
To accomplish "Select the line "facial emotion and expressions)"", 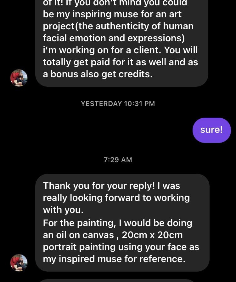I will click(114, 38).
